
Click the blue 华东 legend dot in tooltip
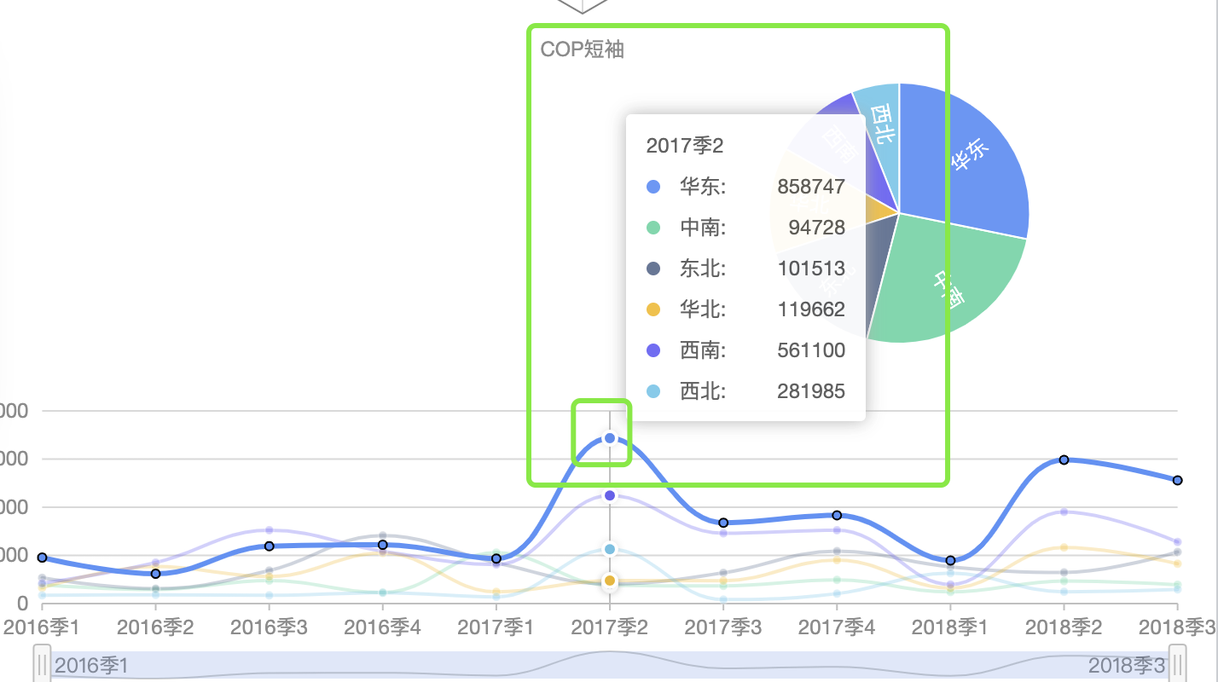[654, 187]
